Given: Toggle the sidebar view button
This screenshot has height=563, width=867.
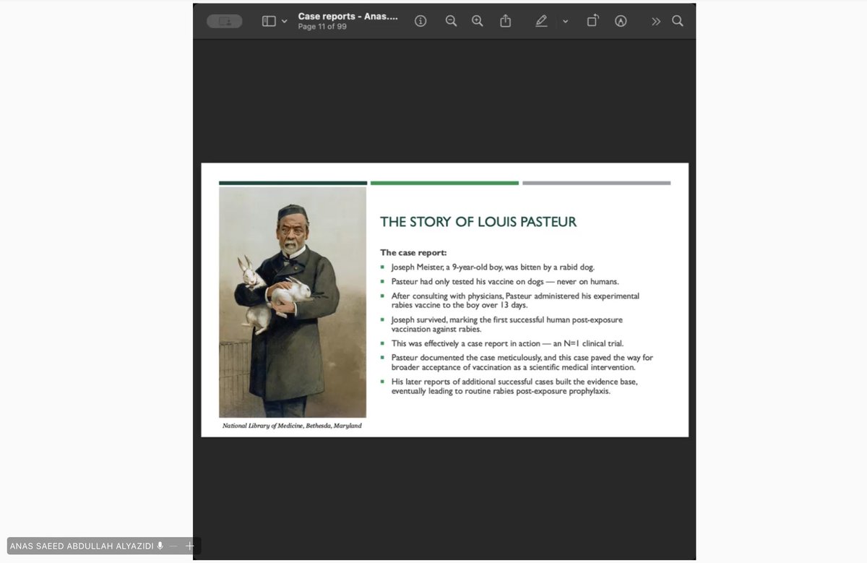Looking at the screenshot, I should coord(269,21).
